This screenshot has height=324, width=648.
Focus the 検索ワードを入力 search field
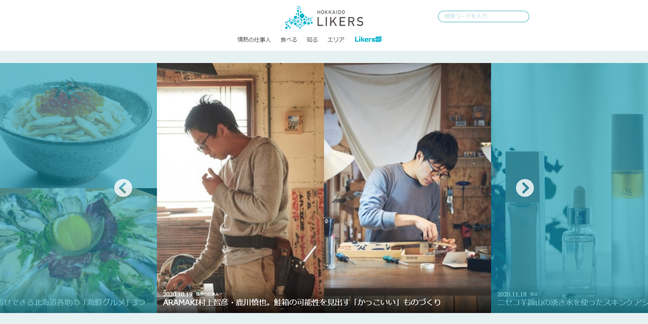pyautogui.click(x=483, y=16)
